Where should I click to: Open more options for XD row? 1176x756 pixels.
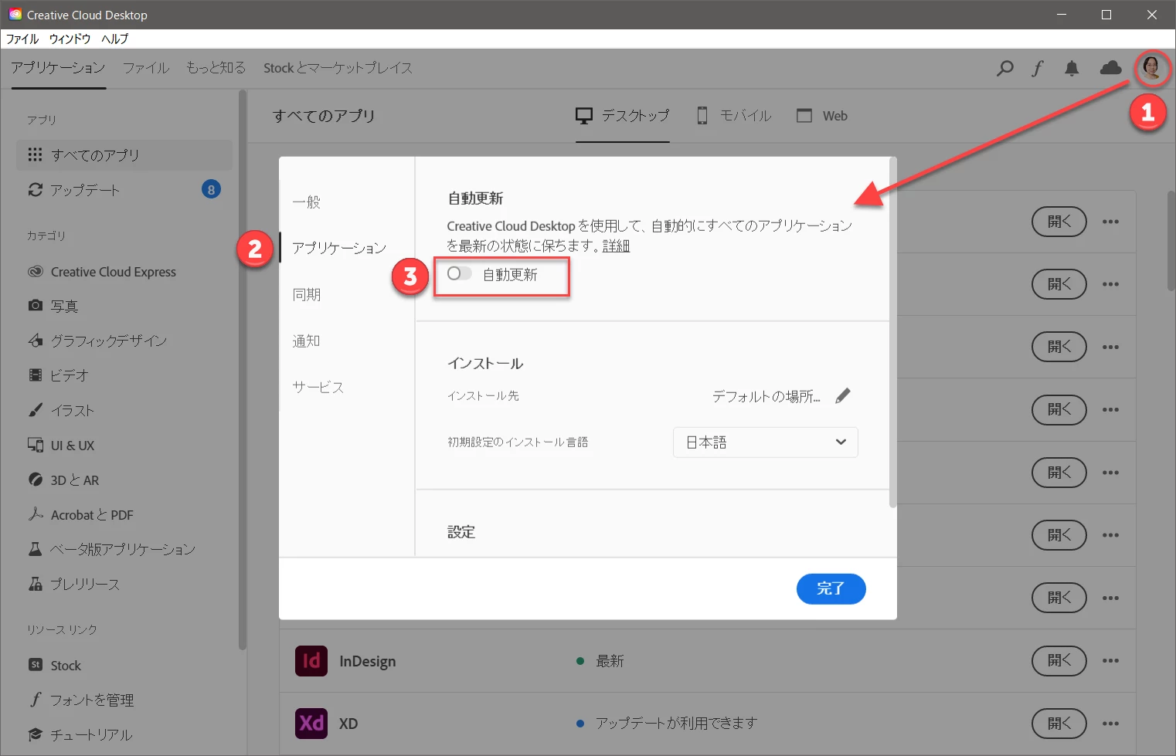(x=1110, y=724)
